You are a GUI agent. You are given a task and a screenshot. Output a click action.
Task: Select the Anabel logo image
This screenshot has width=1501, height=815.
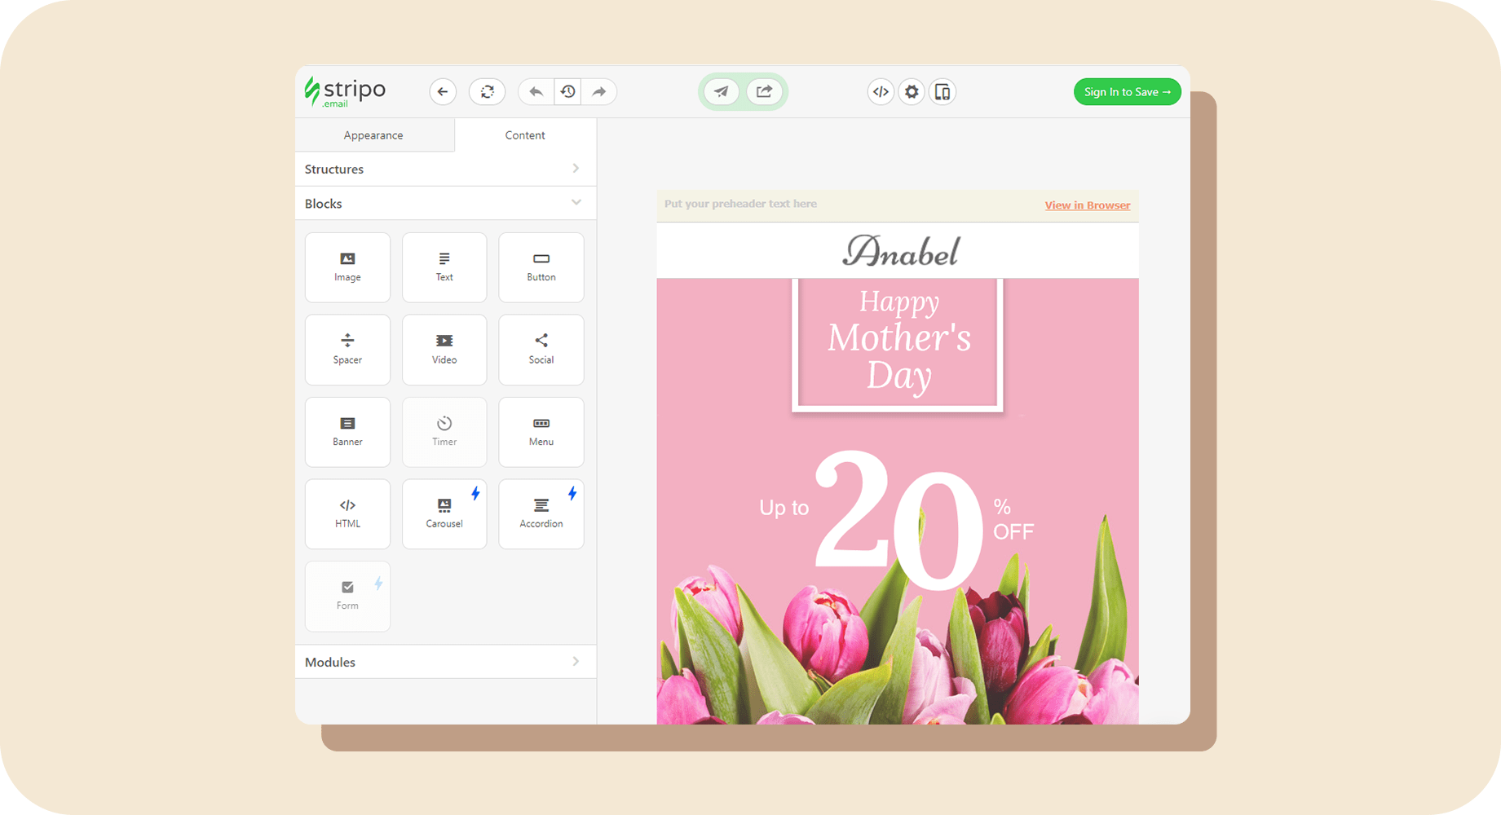click(900, 251)
